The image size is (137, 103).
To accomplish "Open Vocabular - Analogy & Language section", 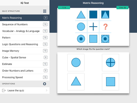I will pos(25,31).
